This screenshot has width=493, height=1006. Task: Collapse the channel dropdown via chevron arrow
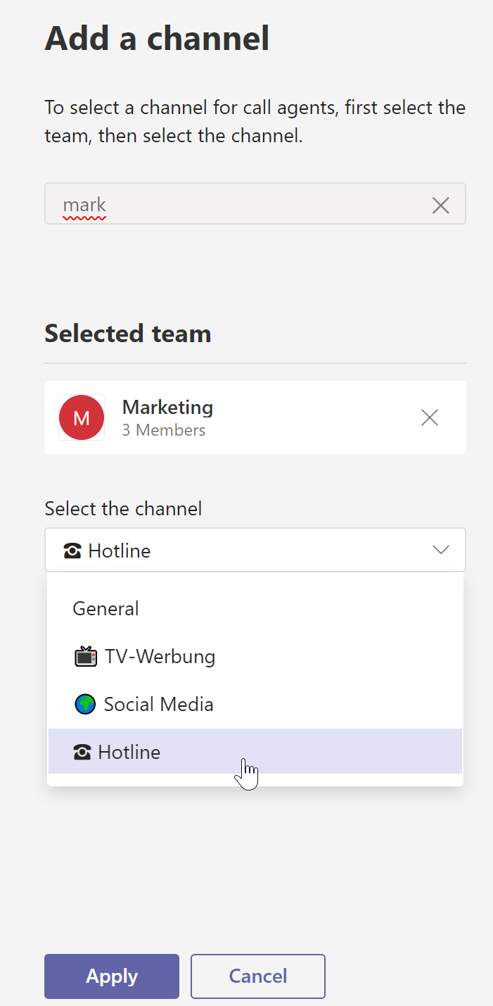441,550
